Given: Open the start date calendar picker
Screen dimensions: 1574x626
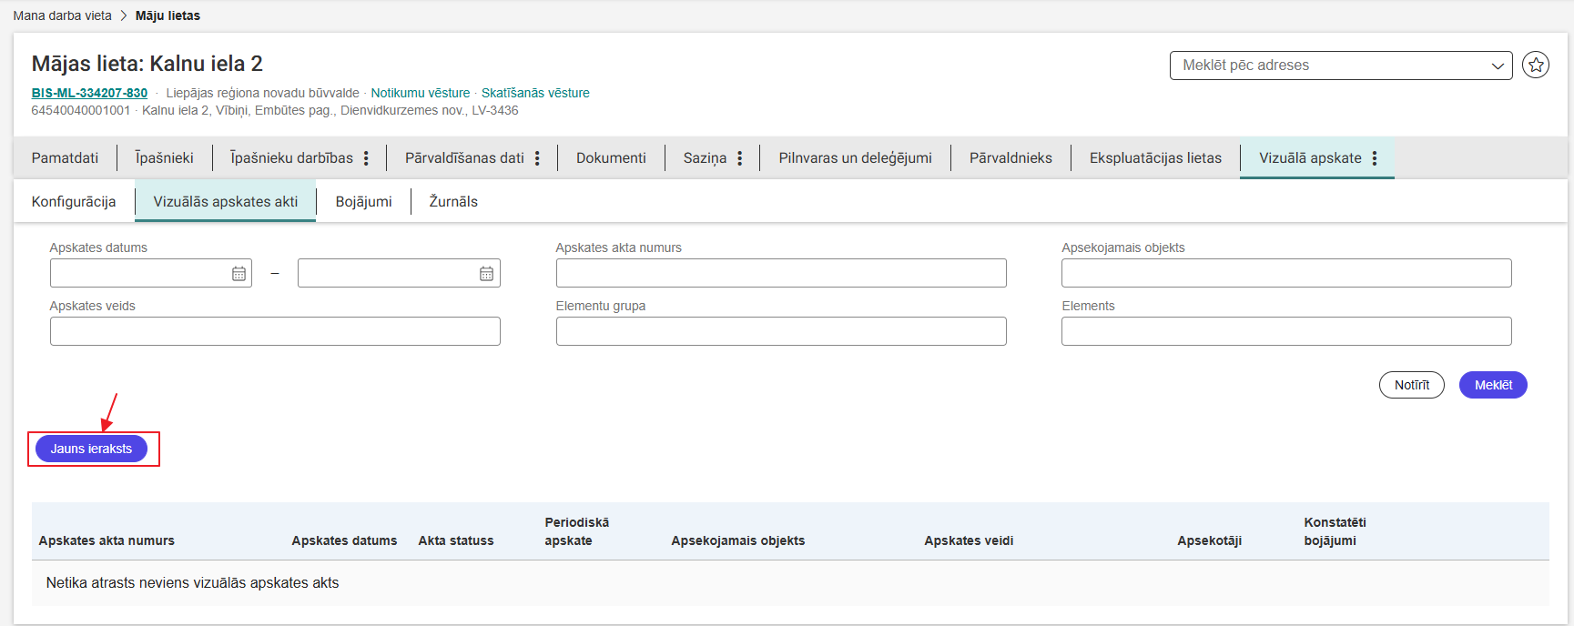Looking at the screenshot, I should [x=239, y=274].
